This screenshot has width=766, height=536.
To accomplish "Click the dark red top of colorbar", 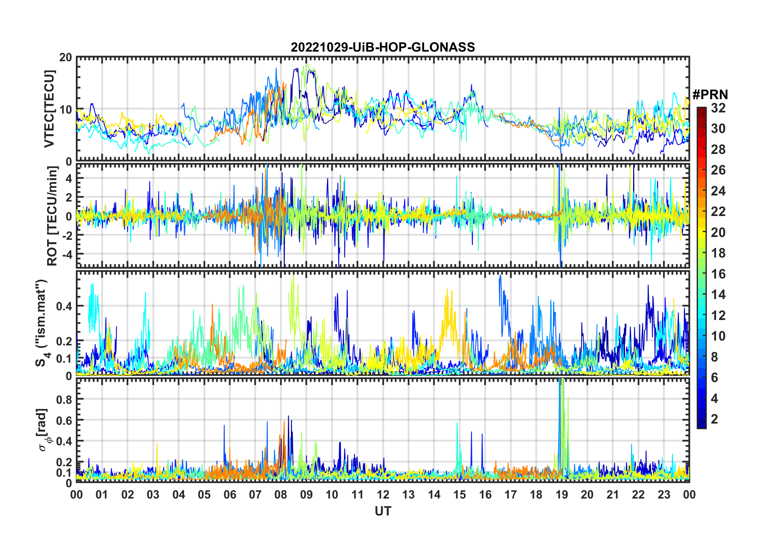I will (x=702, y=112).
